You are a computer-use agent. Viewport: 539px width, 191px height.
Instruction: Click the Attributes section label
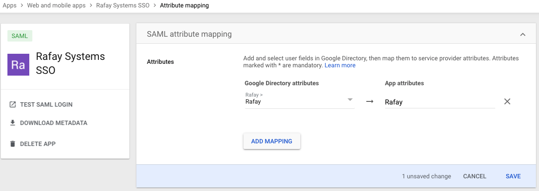point(160,62)
